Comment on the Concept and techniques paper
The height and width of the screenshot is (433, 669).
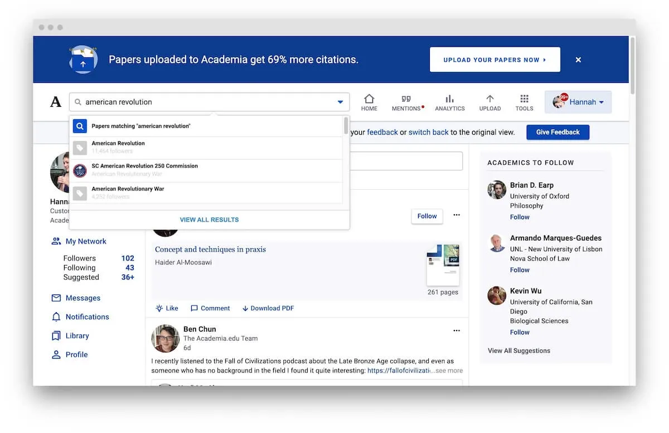click(x=210, y=308)
